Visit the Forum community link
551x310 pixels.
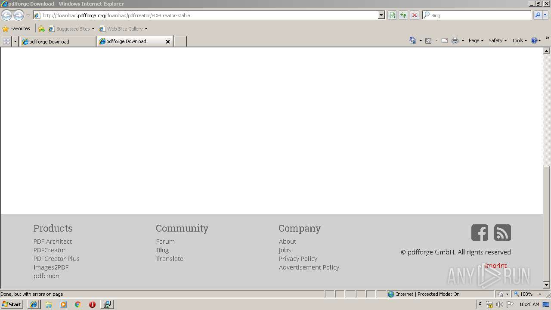tap(165, 242)
